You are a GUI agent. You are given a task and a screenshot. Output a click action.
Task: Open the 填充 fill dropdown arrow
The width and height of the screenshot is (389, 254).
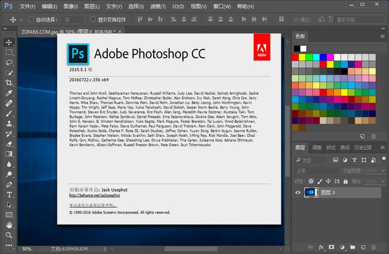(383, 181)
